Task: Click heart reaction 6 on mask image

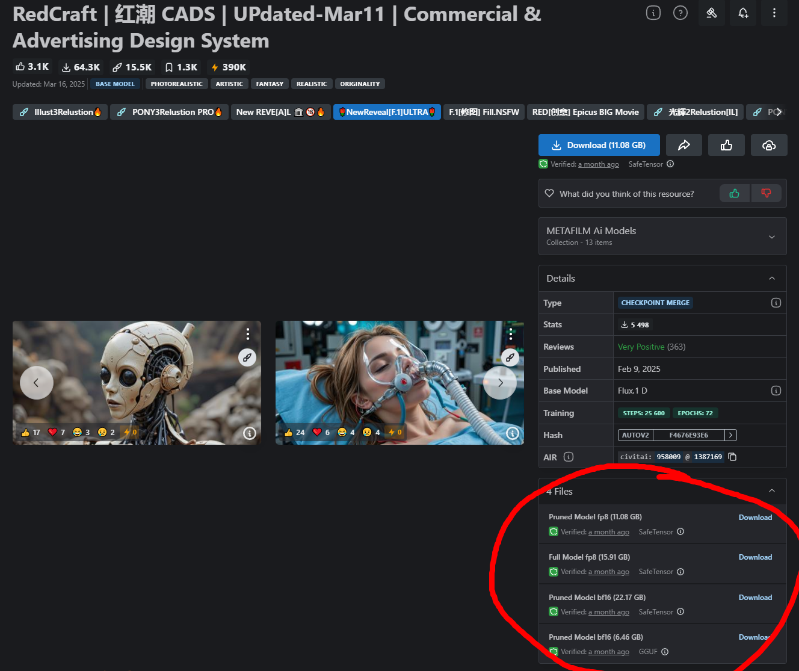Action: pyautogui.click(x=321, y=432)
